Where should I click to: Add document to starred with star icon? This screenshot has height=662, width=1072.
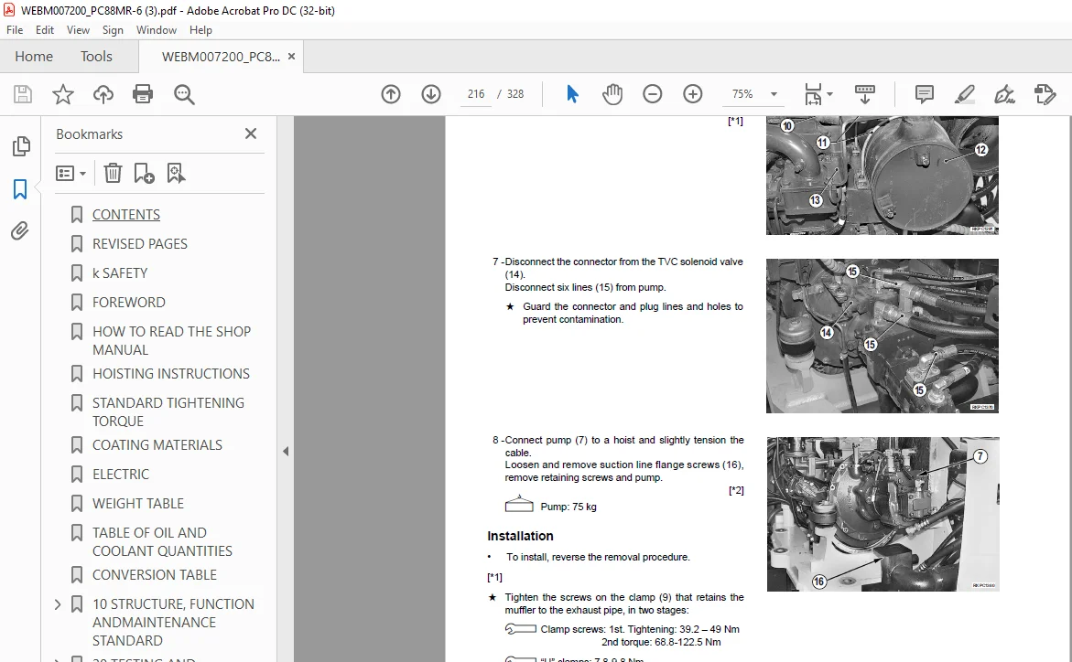63,94
